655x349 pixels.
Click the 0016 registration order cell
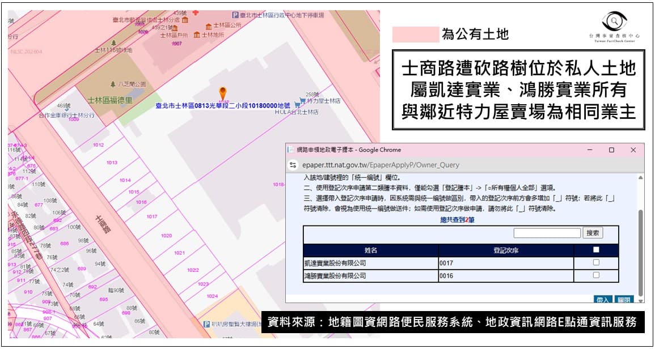pos(506,276)
